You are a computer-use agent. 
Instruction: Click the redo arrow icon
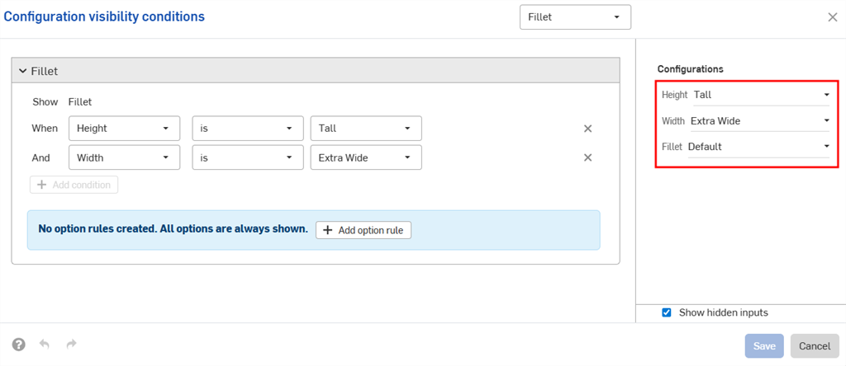pos(71,345)
